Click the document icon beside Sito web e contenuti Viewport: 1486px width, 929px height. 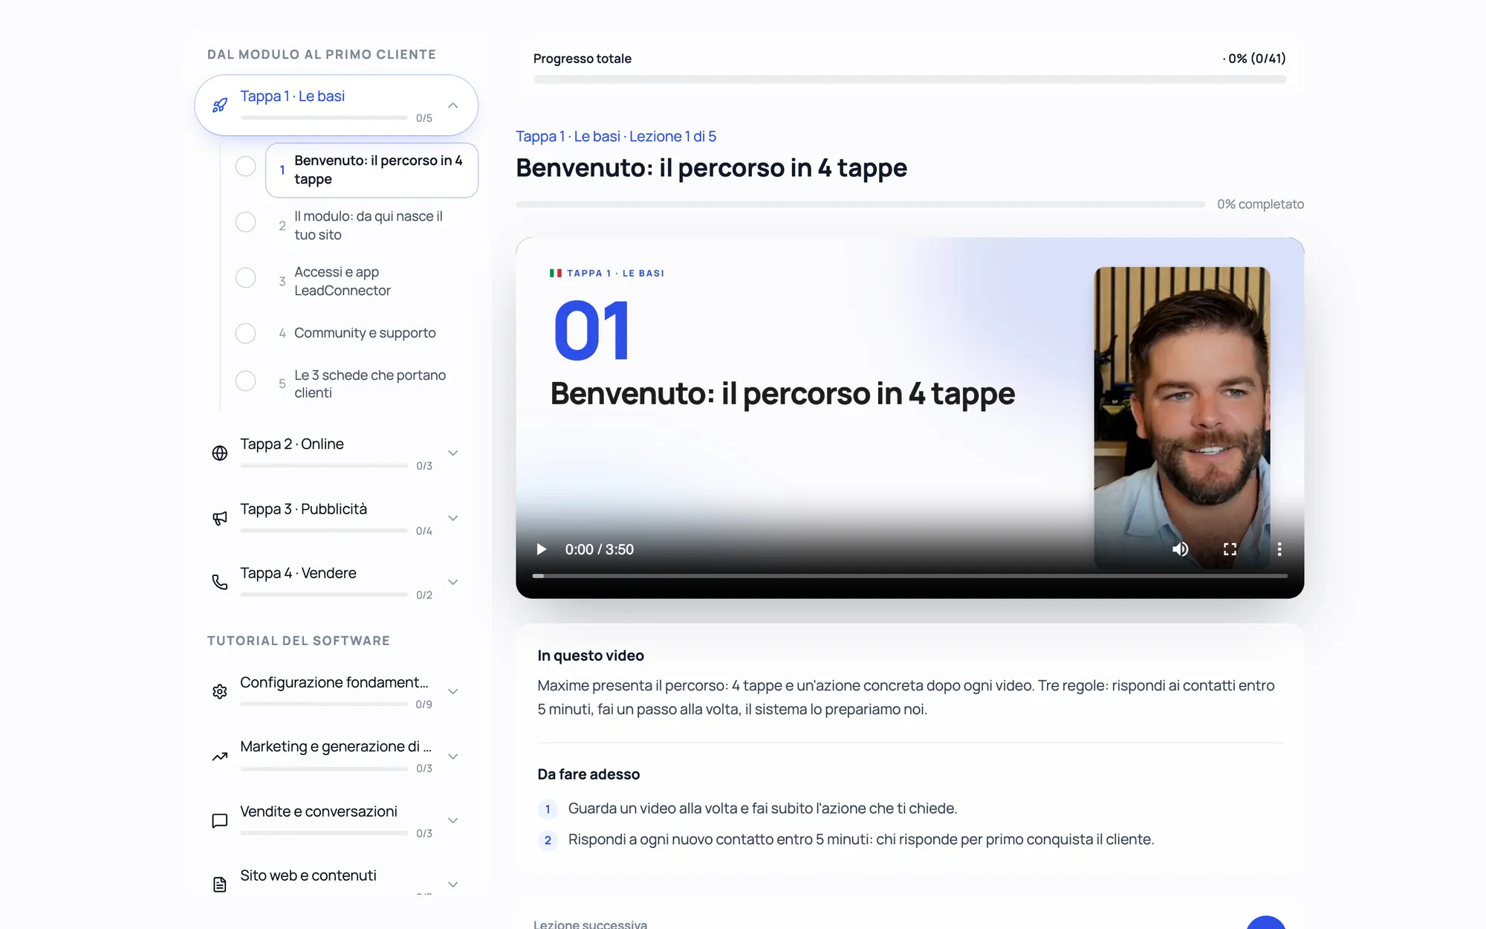[220, 884]
